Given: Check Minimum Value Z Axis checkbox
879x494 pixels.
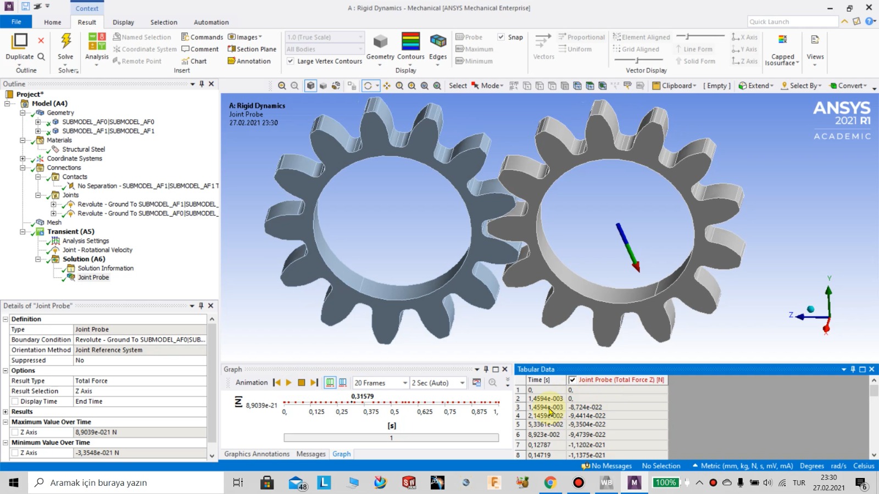Looking at the screenshot, I should [x=15, y=453].
